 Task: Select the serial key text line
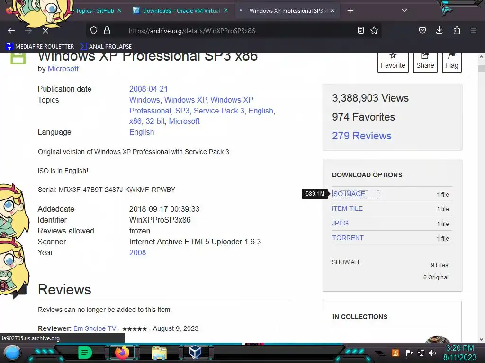[x=107, y=190]
